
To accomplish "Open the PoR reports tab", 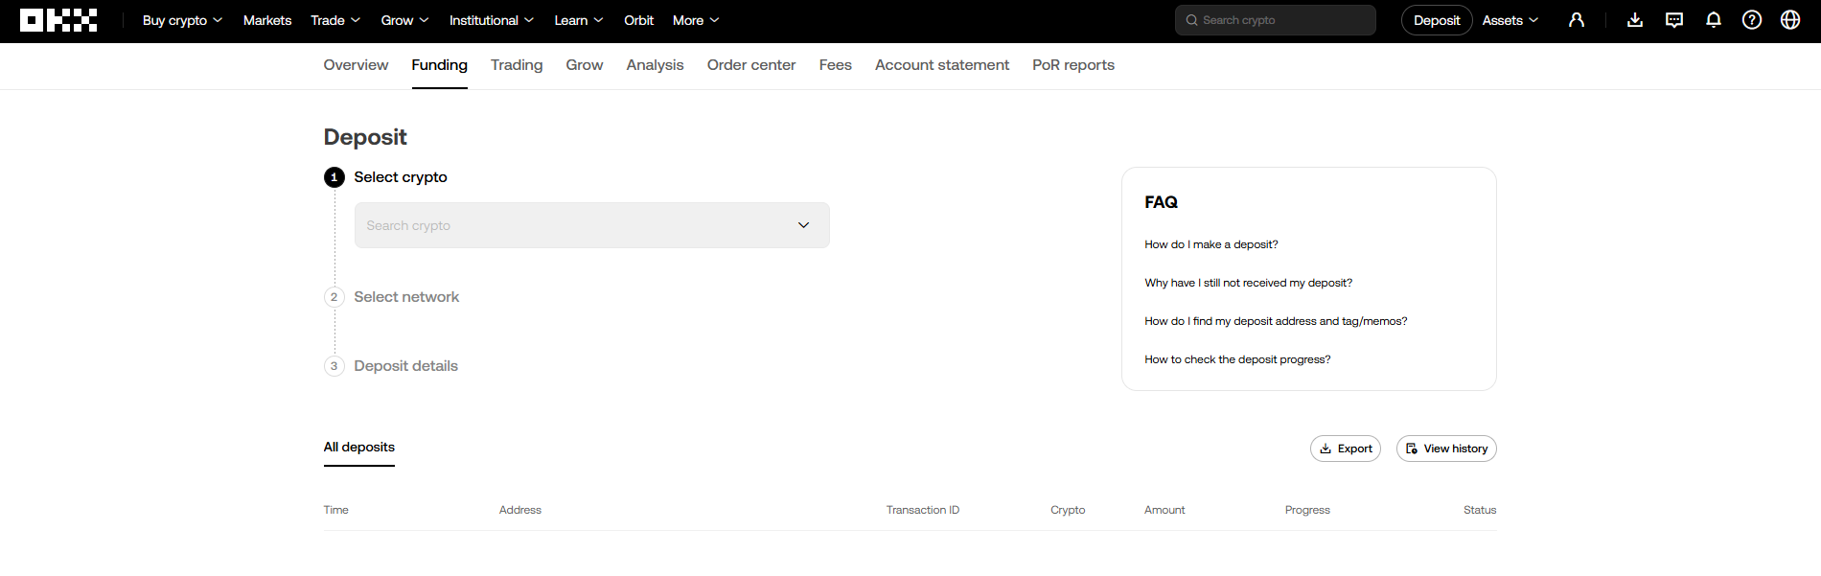I will pyautogui.click(x=1073, y=65).
